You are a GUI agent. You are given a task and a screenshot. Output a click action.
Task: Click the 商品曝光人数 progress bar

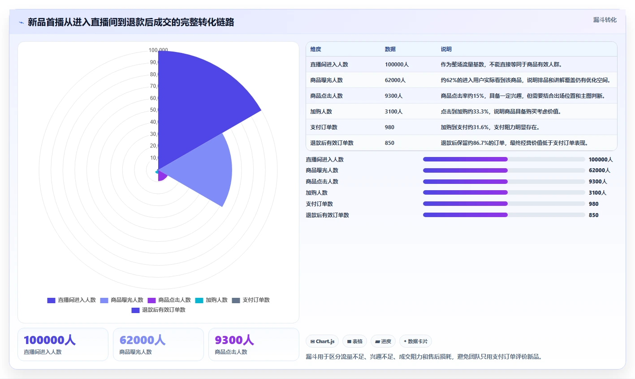click(x=504, y=170)
